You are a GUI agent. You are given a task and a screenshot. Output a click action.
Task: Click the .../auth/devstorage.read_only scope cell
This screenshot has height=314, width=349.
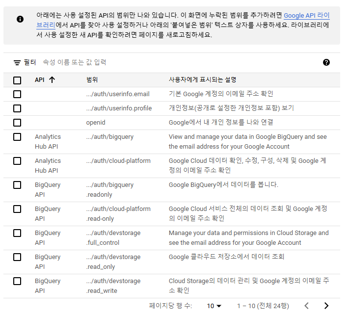coord(113,262)
